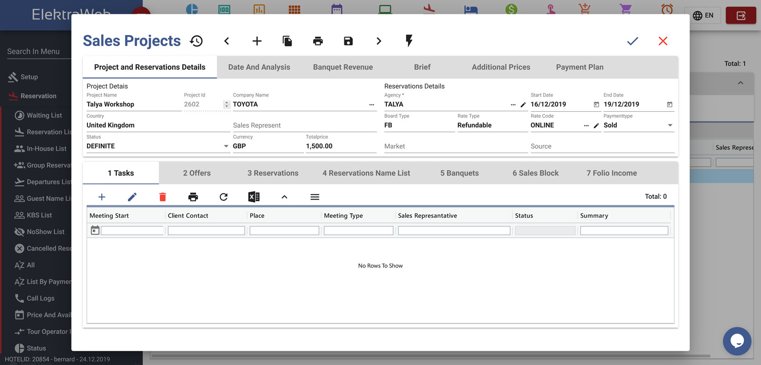This screenshot has height=365, width=761.
Task: Open Agency lookup ellipsis
Action: (x=513, y=105)
